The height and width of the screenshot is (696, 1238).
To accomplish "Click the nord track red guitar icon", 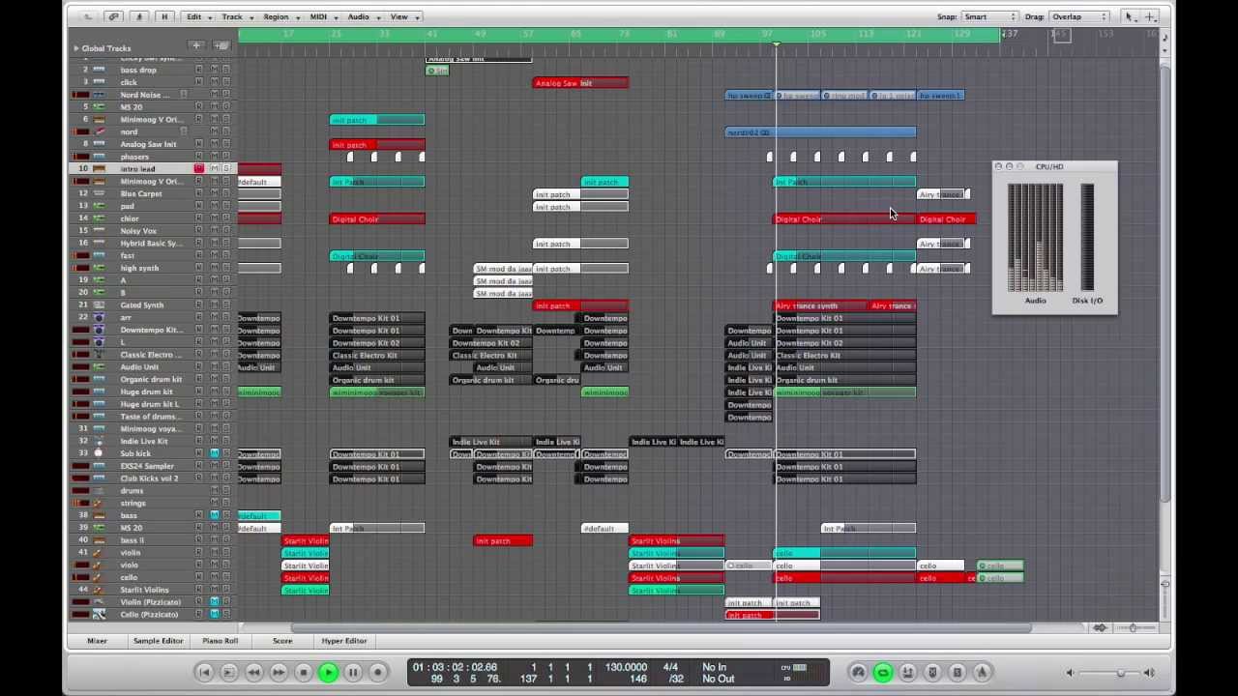I will [x=99, y=131].
